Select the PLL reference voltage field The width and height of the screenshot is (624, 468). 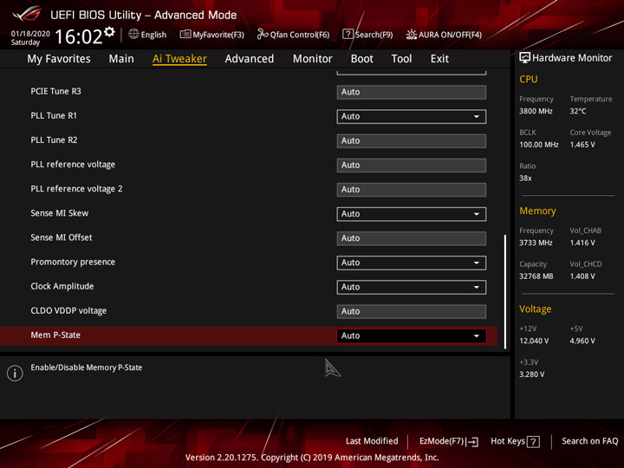coord(411,166)
